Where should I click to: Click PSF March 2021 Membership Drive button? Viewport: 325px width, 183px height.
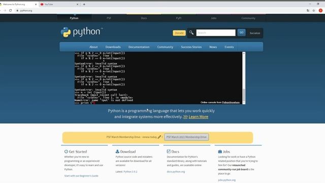click(x=186, y=137)
